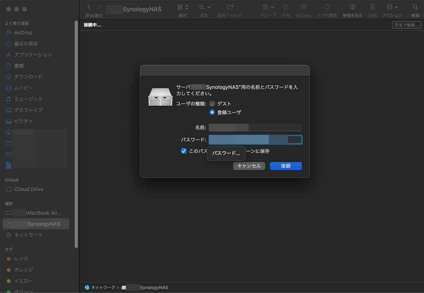This screenshot has width=424, height=293.
Task: Click the パスワード input field
Action: coord(255,140)
